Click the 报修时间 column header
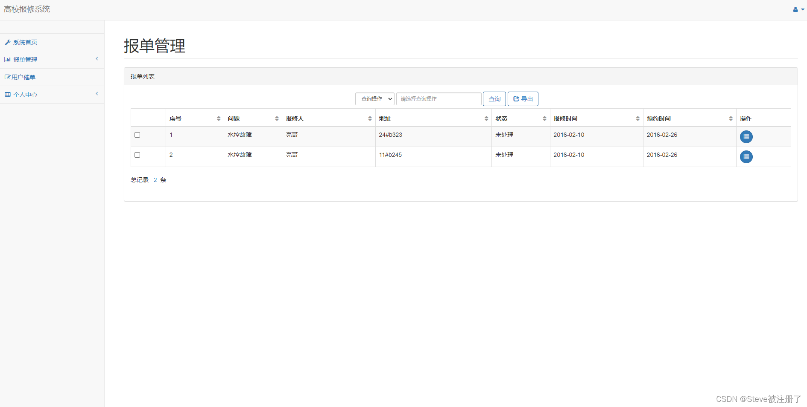Image resolution: width=807 pixels, height=407 pixels. pyautogui.click(x=596, y=118)
